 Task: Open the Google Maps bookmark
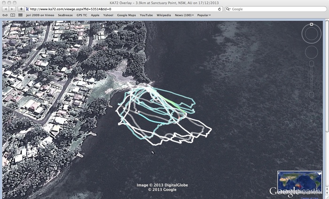(x=126, y=15)
